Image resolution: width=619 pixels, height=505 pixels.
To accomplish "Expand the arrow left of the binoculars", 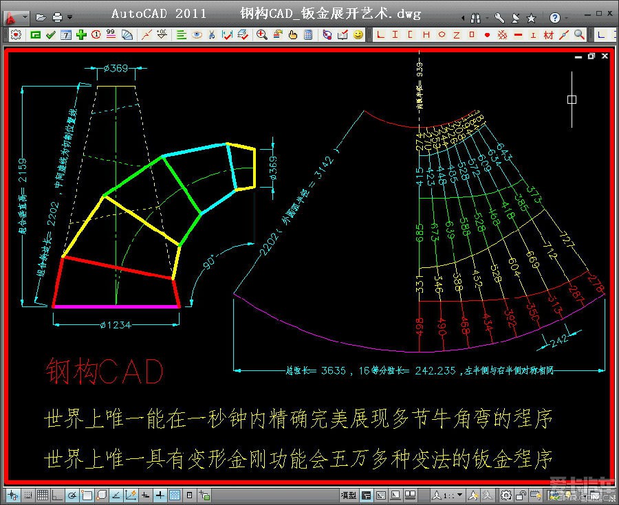I will point(463,18).
